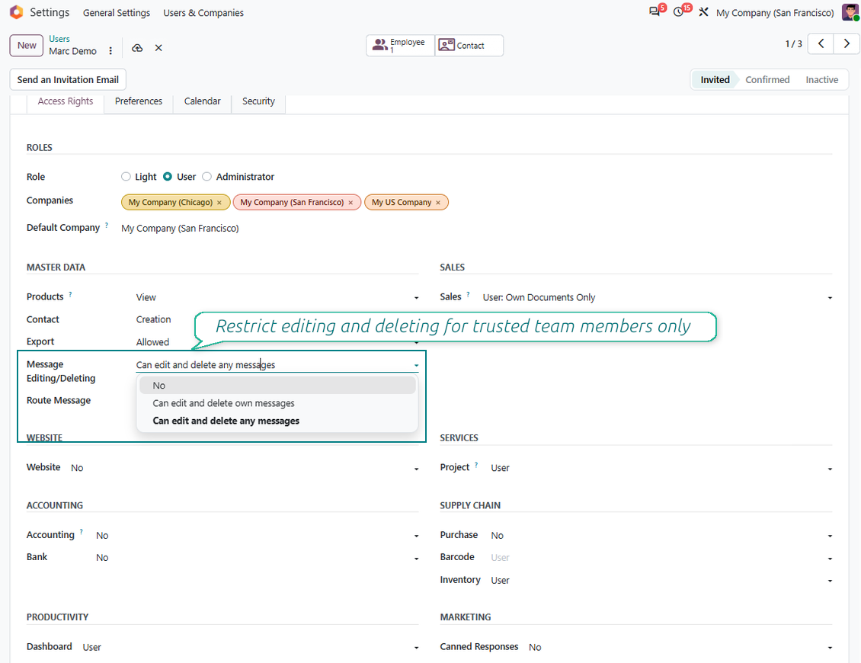
Task: Click the New button
Action: pyautogui.click(x=27, y=45)
